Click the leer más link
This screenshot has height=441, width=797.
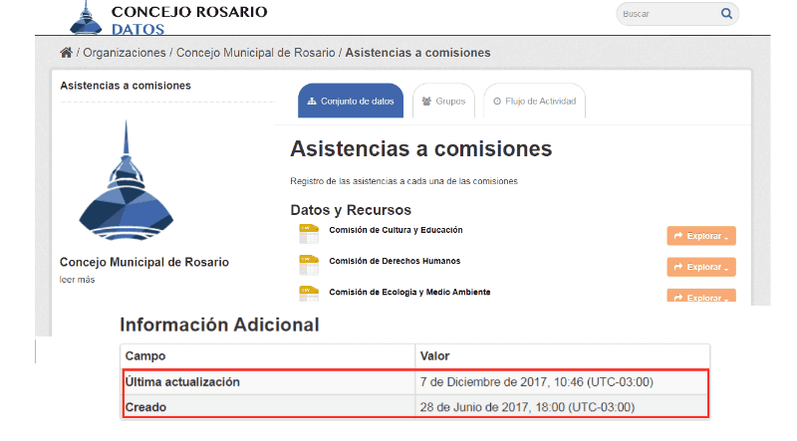[77, 280]
